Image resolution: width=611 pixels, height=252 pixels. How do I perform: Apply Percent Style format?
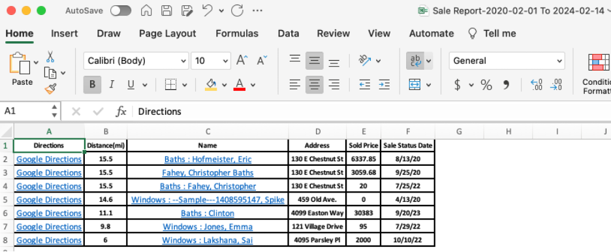pos(486,84)
